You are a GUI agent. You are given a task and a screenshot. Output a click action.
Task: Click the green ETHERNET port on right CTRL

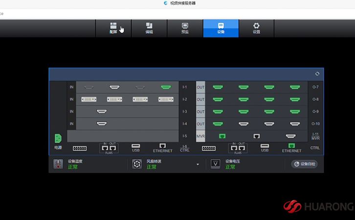pos(292,146)
